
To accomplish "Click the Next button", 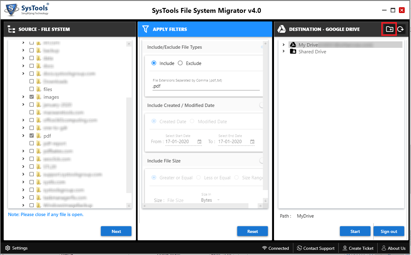I will [116, 231].
